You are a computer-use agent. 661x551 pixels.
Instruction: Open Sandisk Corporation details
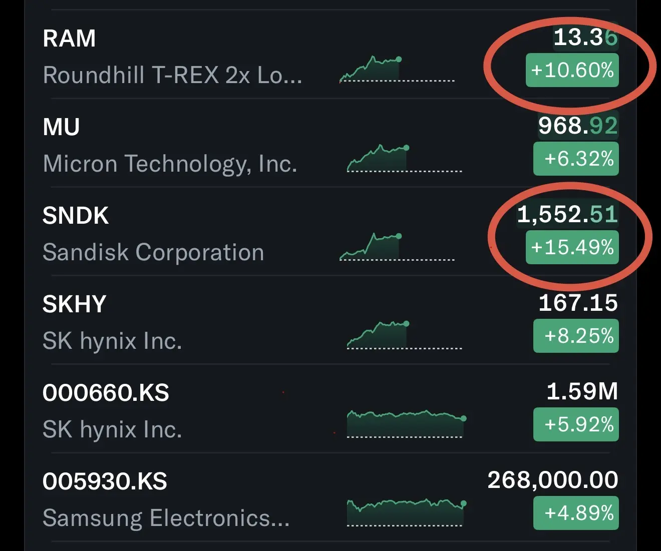(153, 252)
